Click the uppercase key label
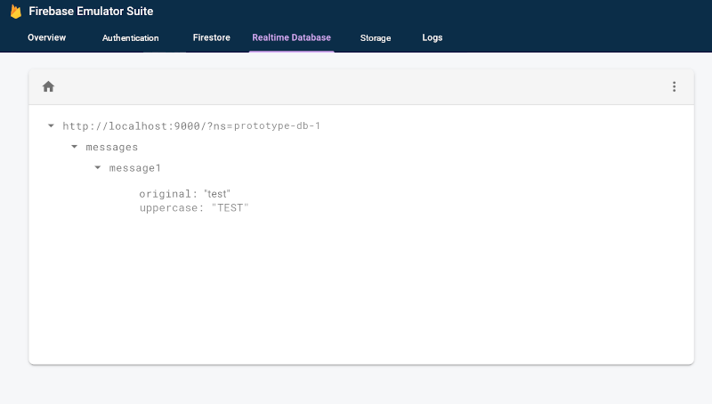The height and width of the screenshot is (404, 712). [x=171, y=207]
